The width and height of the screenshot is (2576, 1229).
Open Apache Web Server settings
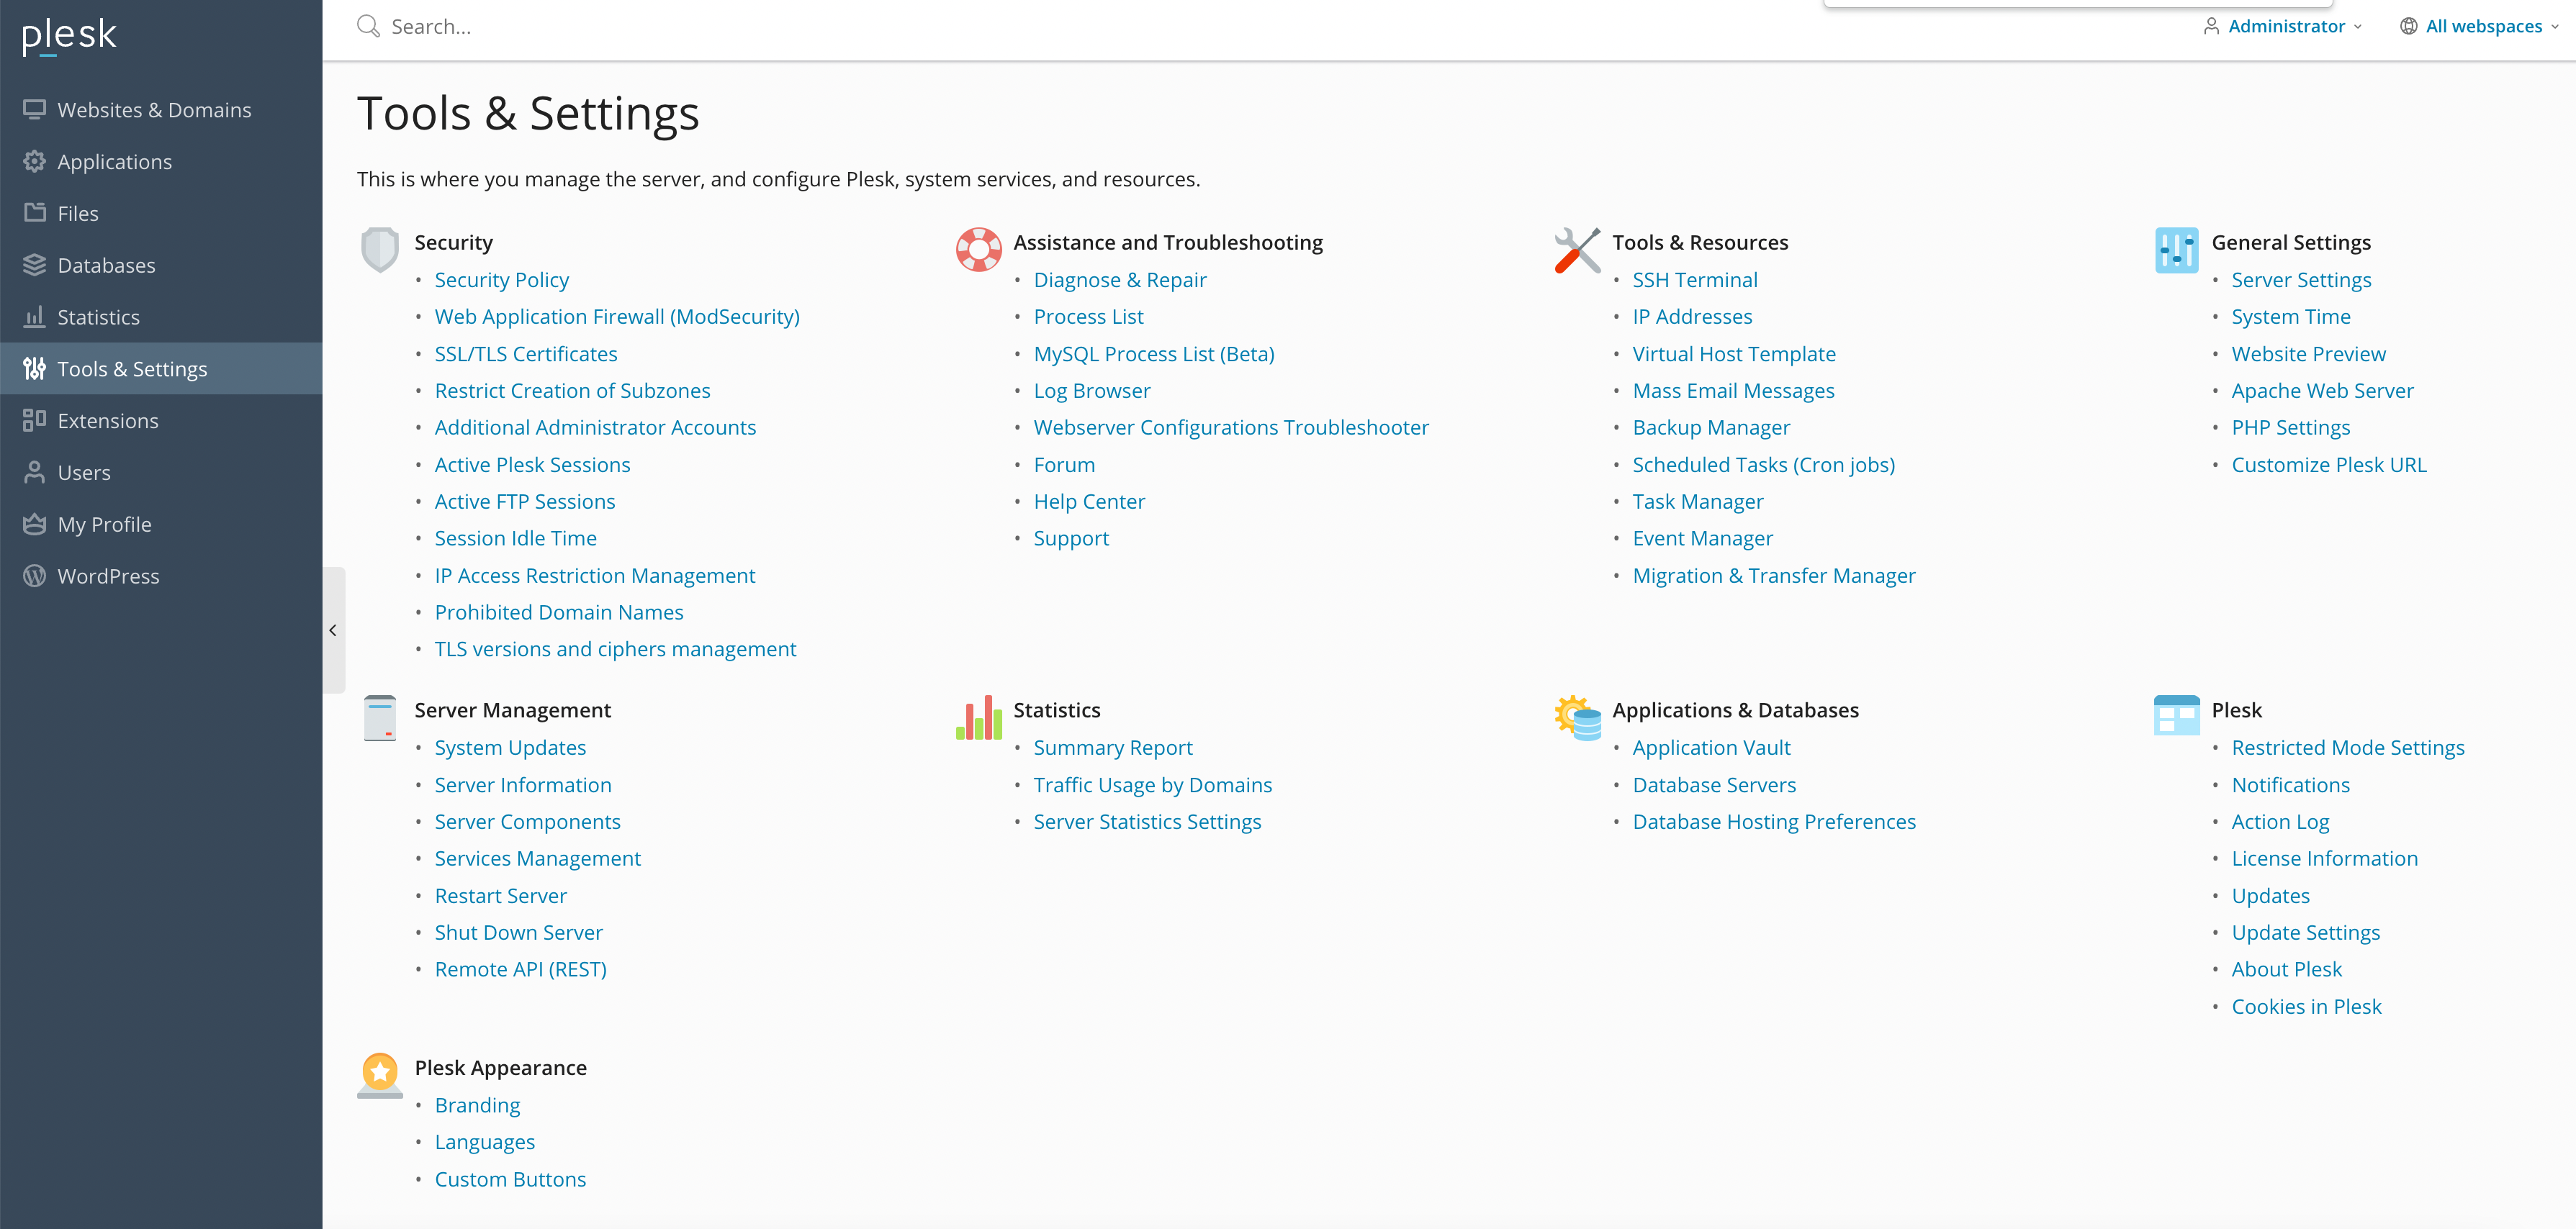(x=2322, y=391)
